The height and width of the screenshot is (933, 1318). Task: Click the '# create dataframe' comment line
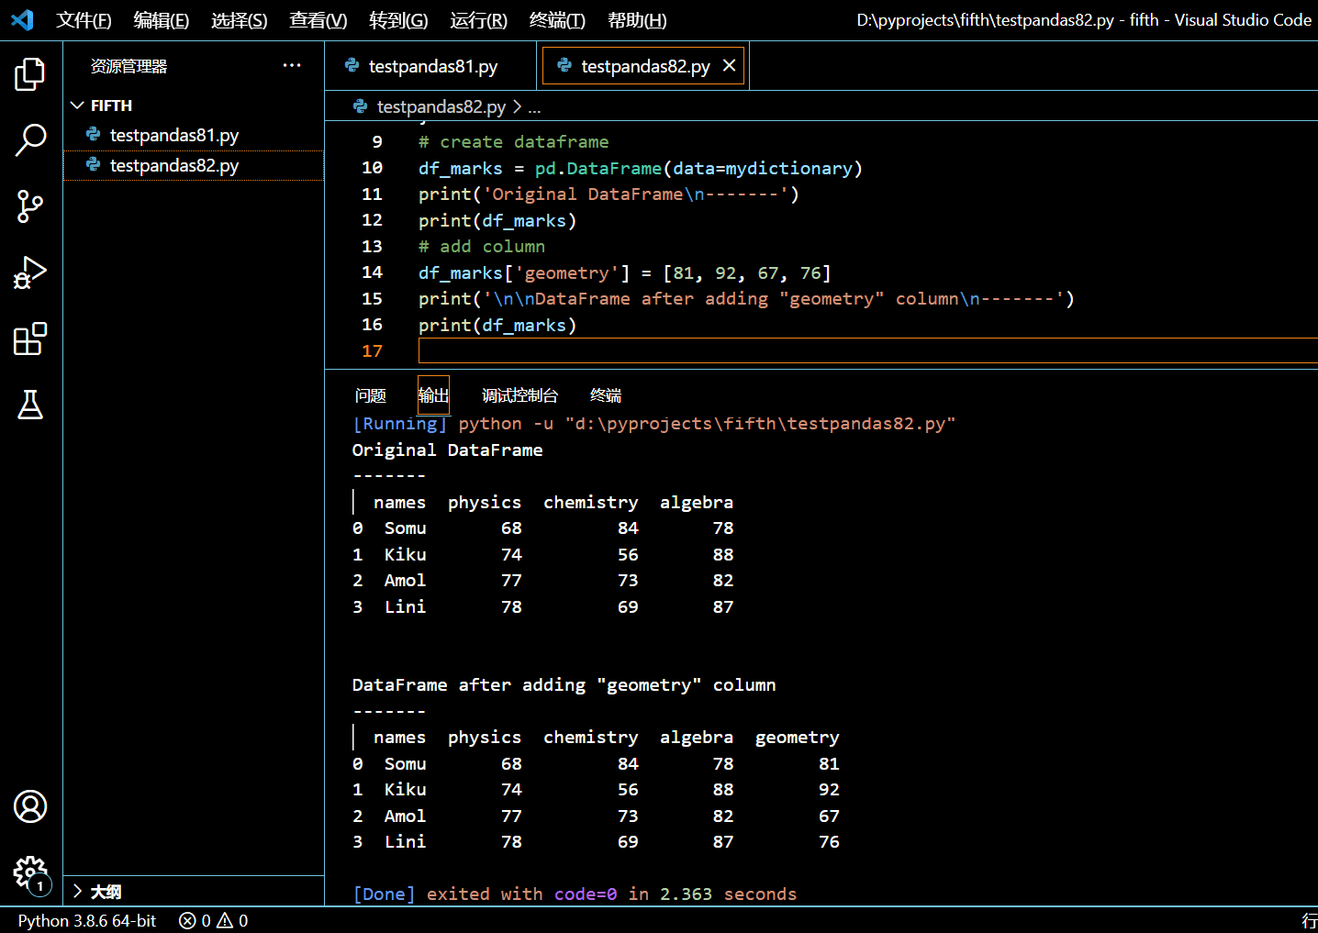tap(513, 142)
